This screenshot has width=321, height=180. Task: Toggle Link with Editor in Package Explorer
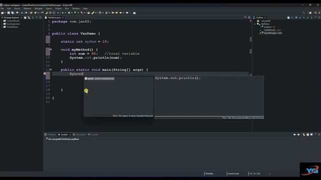(29, 17)
